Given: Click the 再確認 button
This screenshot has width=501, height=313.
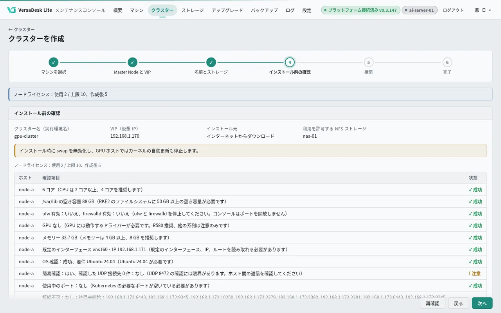Looking at the screenshot, I should pyautogui.click(x=433, y=303).
